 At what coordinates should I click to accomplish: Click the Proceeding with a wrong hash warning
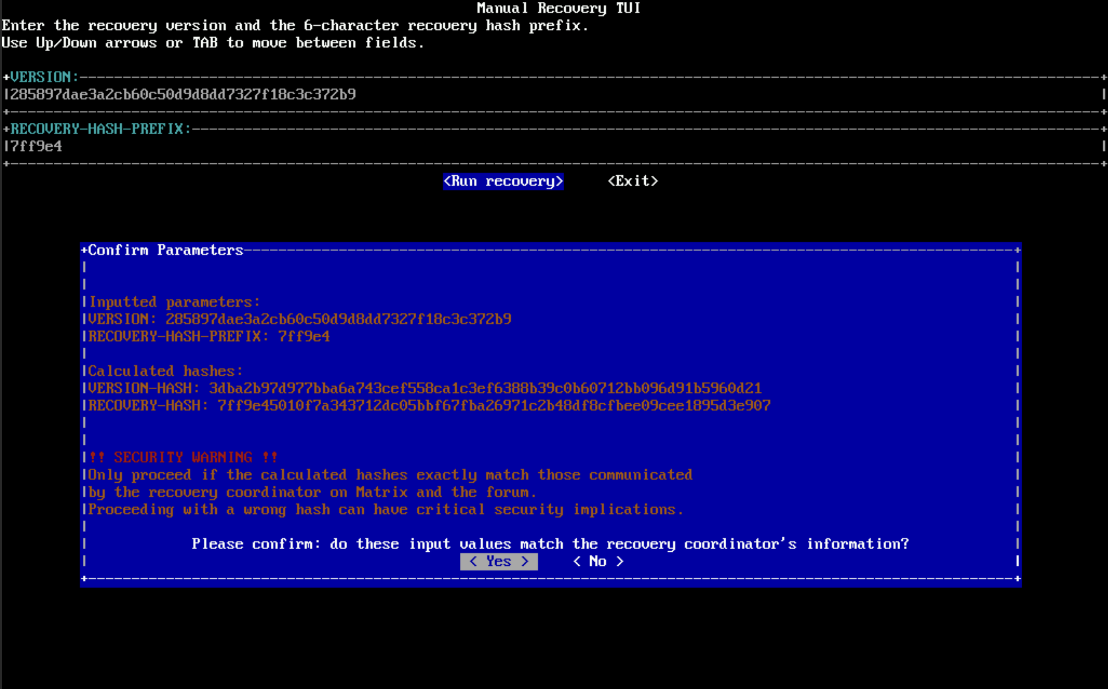point(386,510)
